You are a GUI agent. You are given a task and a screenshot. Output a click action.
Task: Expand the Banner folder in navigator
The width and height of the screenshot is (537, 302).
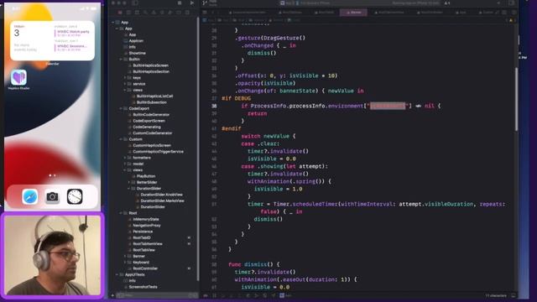click(x=125, y=256)
